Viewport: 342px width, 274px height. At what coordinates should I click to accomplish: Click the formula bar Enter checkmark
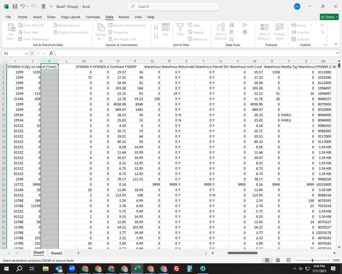45,53
